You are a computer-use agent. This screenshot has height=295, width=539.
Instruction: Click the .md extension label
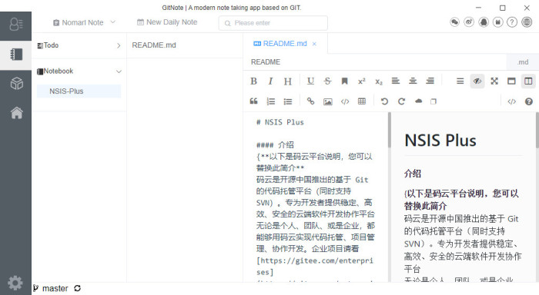[x=523, y=62]
